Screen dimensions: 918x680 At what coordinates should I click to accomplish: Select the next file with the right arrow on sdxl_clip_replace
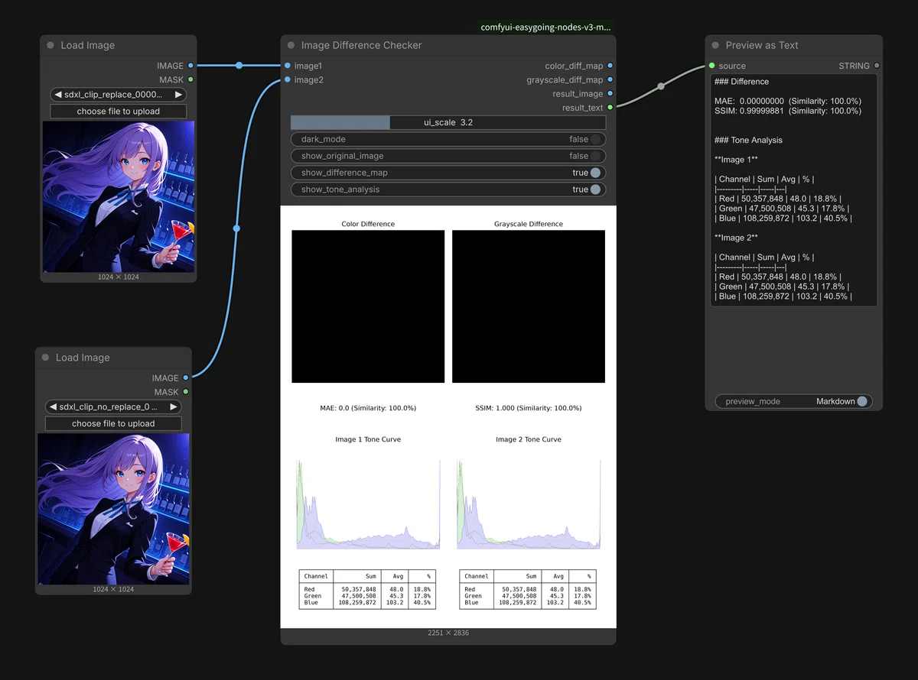tap(178, 95)
